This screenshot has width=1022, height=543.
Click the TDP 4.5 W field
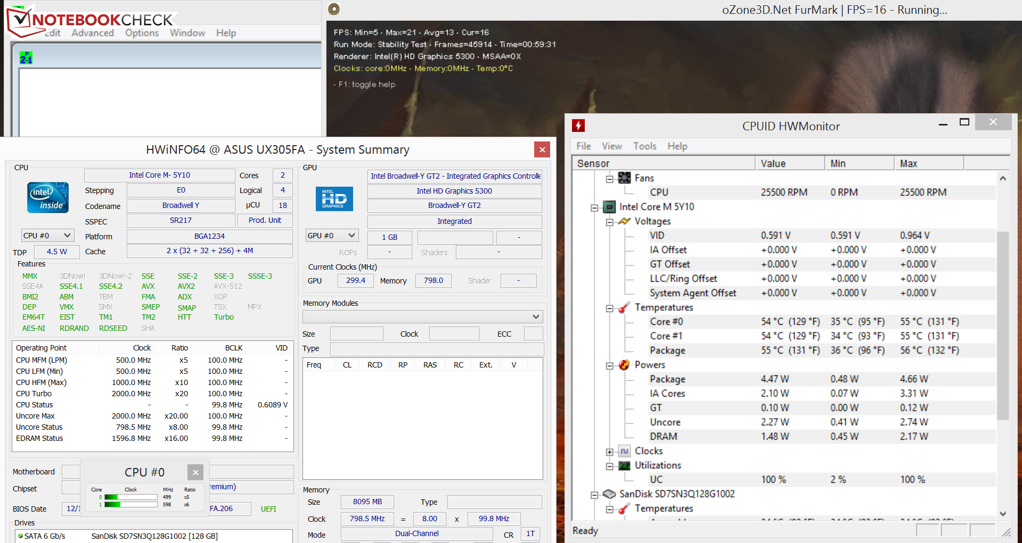point(57,252)
